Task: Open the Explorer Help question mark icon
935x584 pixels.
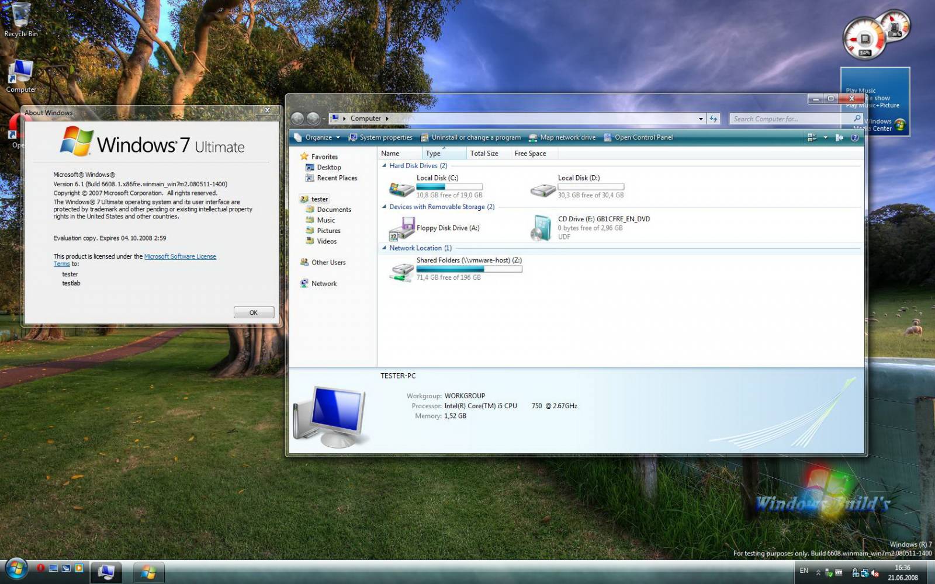Action: [x=854, y=138]
